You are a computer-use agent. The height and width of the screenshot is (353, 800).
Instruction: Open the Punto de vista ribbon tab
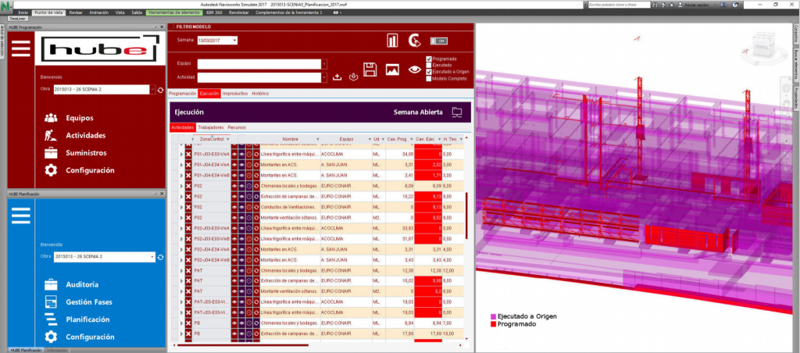[48, 12]
